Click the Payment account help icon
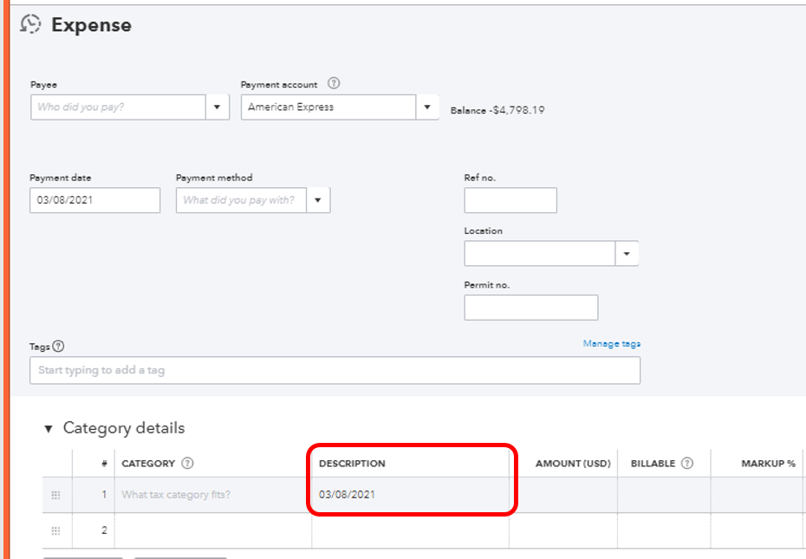Image resolution: width=806 pixels, height=559 pixels. [x=334, y=84]
